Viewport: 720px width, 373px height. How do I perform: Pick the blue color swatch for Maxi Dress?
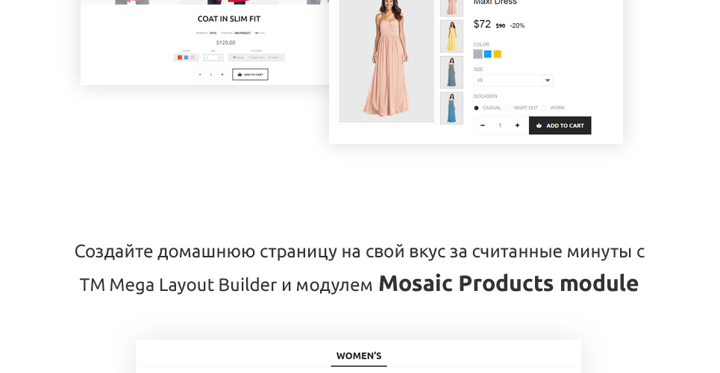point(488,54)
